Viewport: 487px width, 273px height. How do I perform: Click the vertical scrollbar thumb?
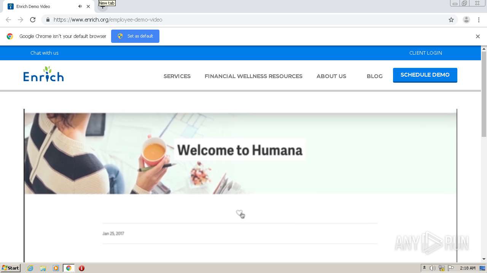484,94
